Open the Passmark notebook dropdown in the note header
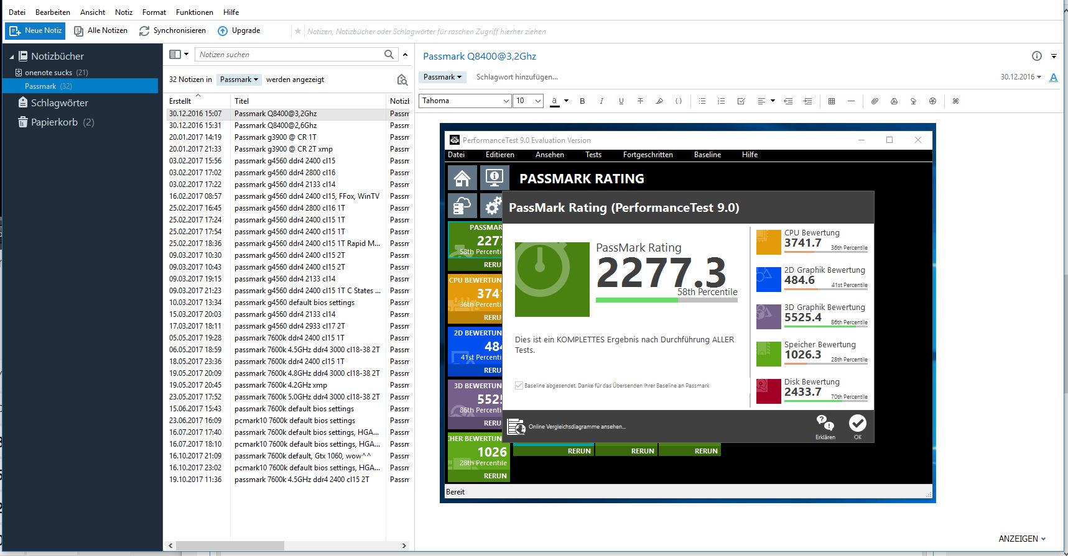Viewport: 1068px width, 556px height. (x=442, y=77)
